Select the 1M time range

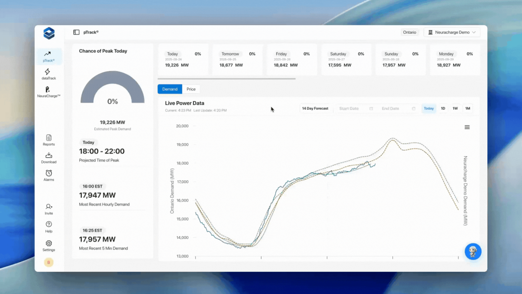(468, 108)
